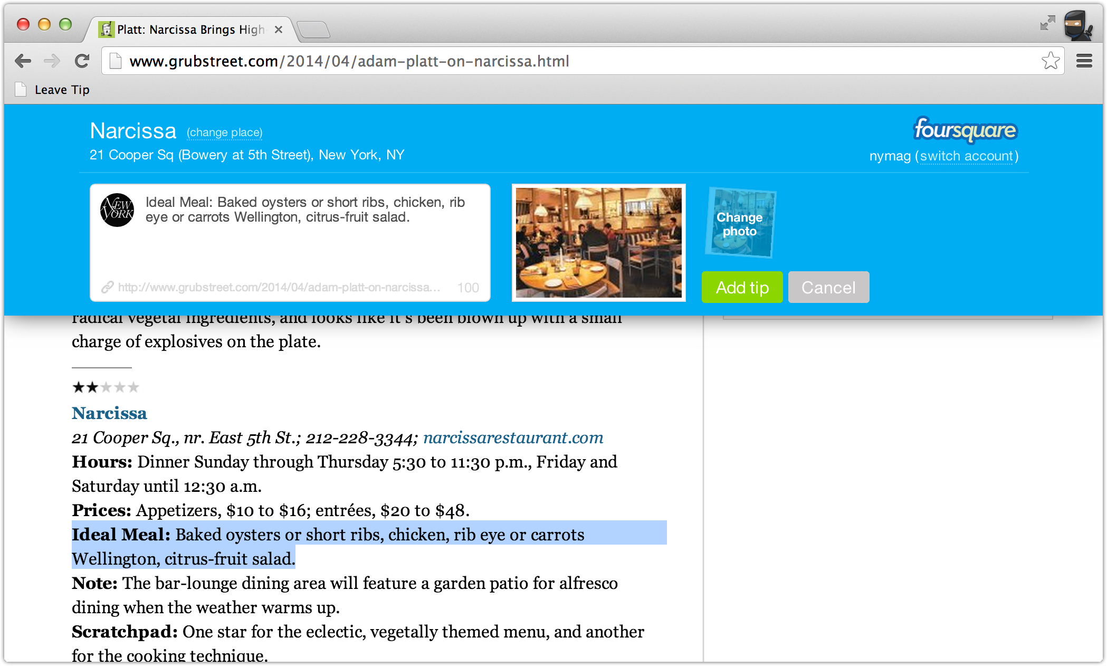
Task: Click the 100 character counter
Action: 468,288
